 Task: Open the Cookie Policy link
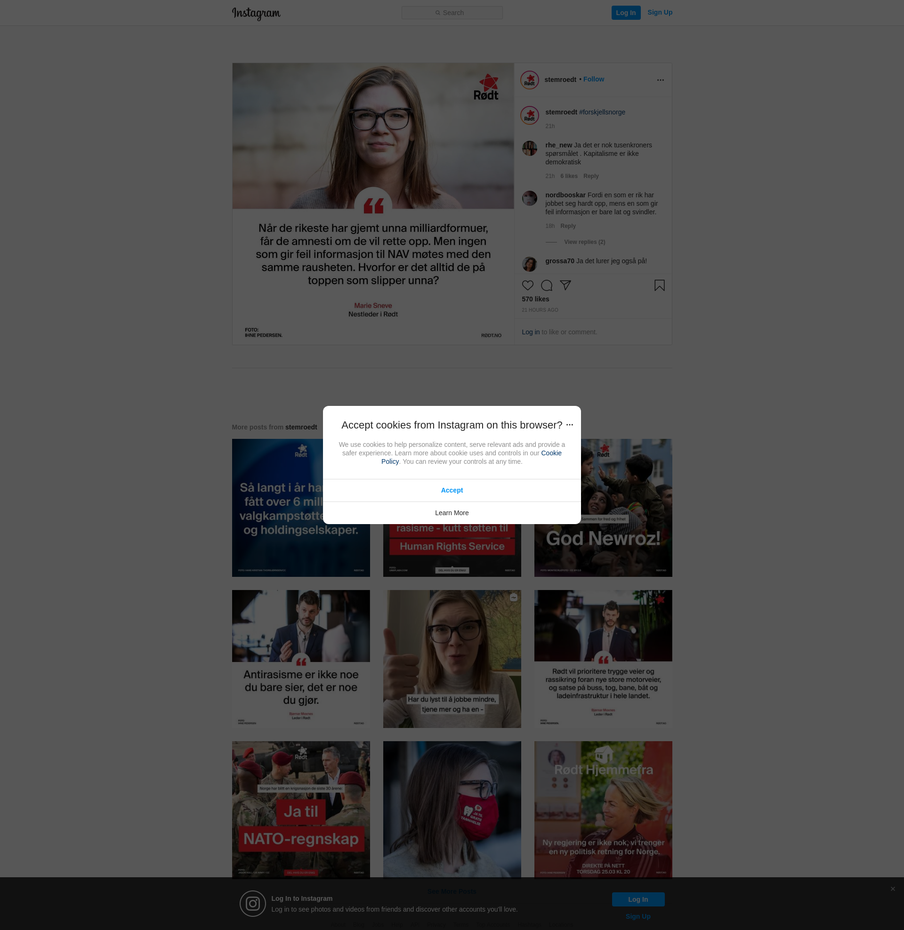551,453
